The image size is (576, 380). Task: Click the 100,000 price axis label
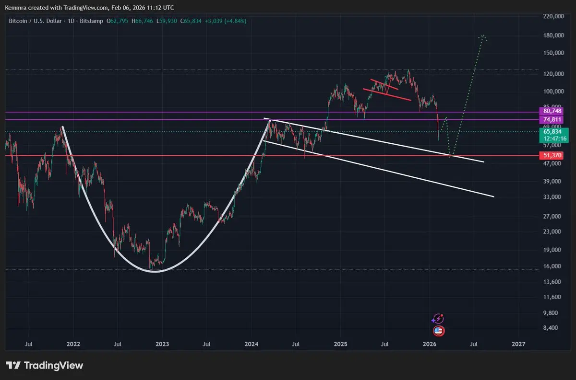[x=554, y=91]
